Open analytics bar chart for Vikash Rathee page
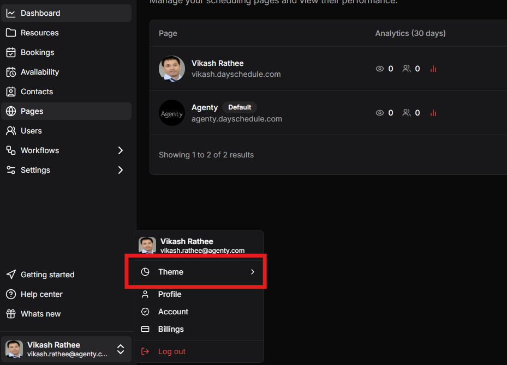507x365 pixels. 433,69
